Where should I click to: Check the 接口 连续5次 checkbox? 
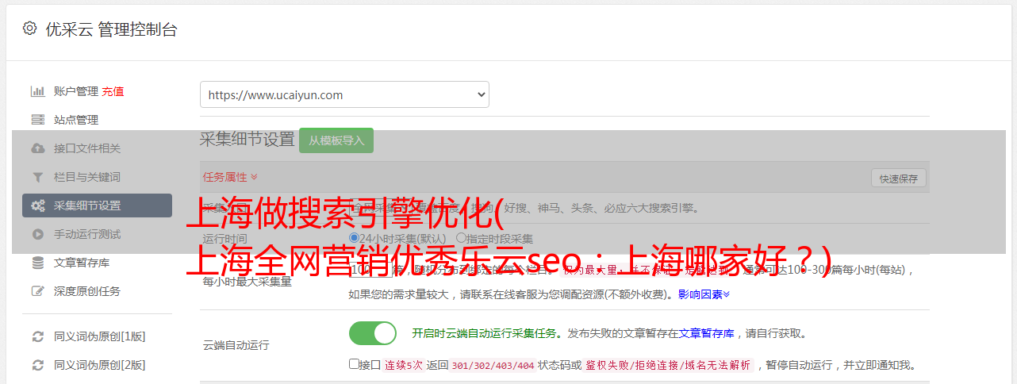354,364
